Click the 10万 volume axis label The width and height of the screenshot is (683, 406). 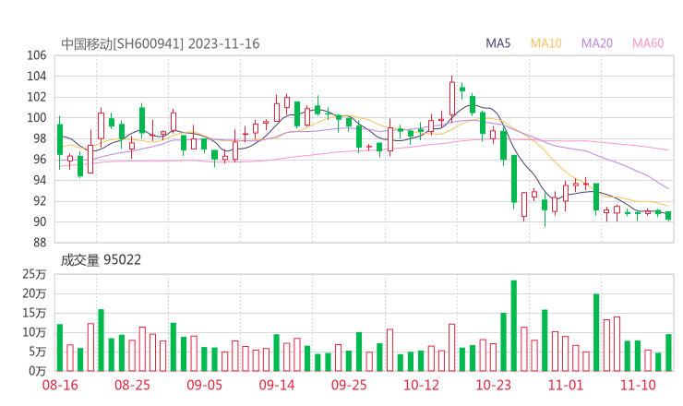34,333
